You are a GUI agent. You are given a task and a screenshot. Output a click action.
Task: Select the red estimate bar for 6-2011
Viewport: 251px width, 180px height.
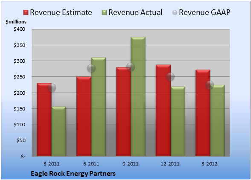point(84,116)
